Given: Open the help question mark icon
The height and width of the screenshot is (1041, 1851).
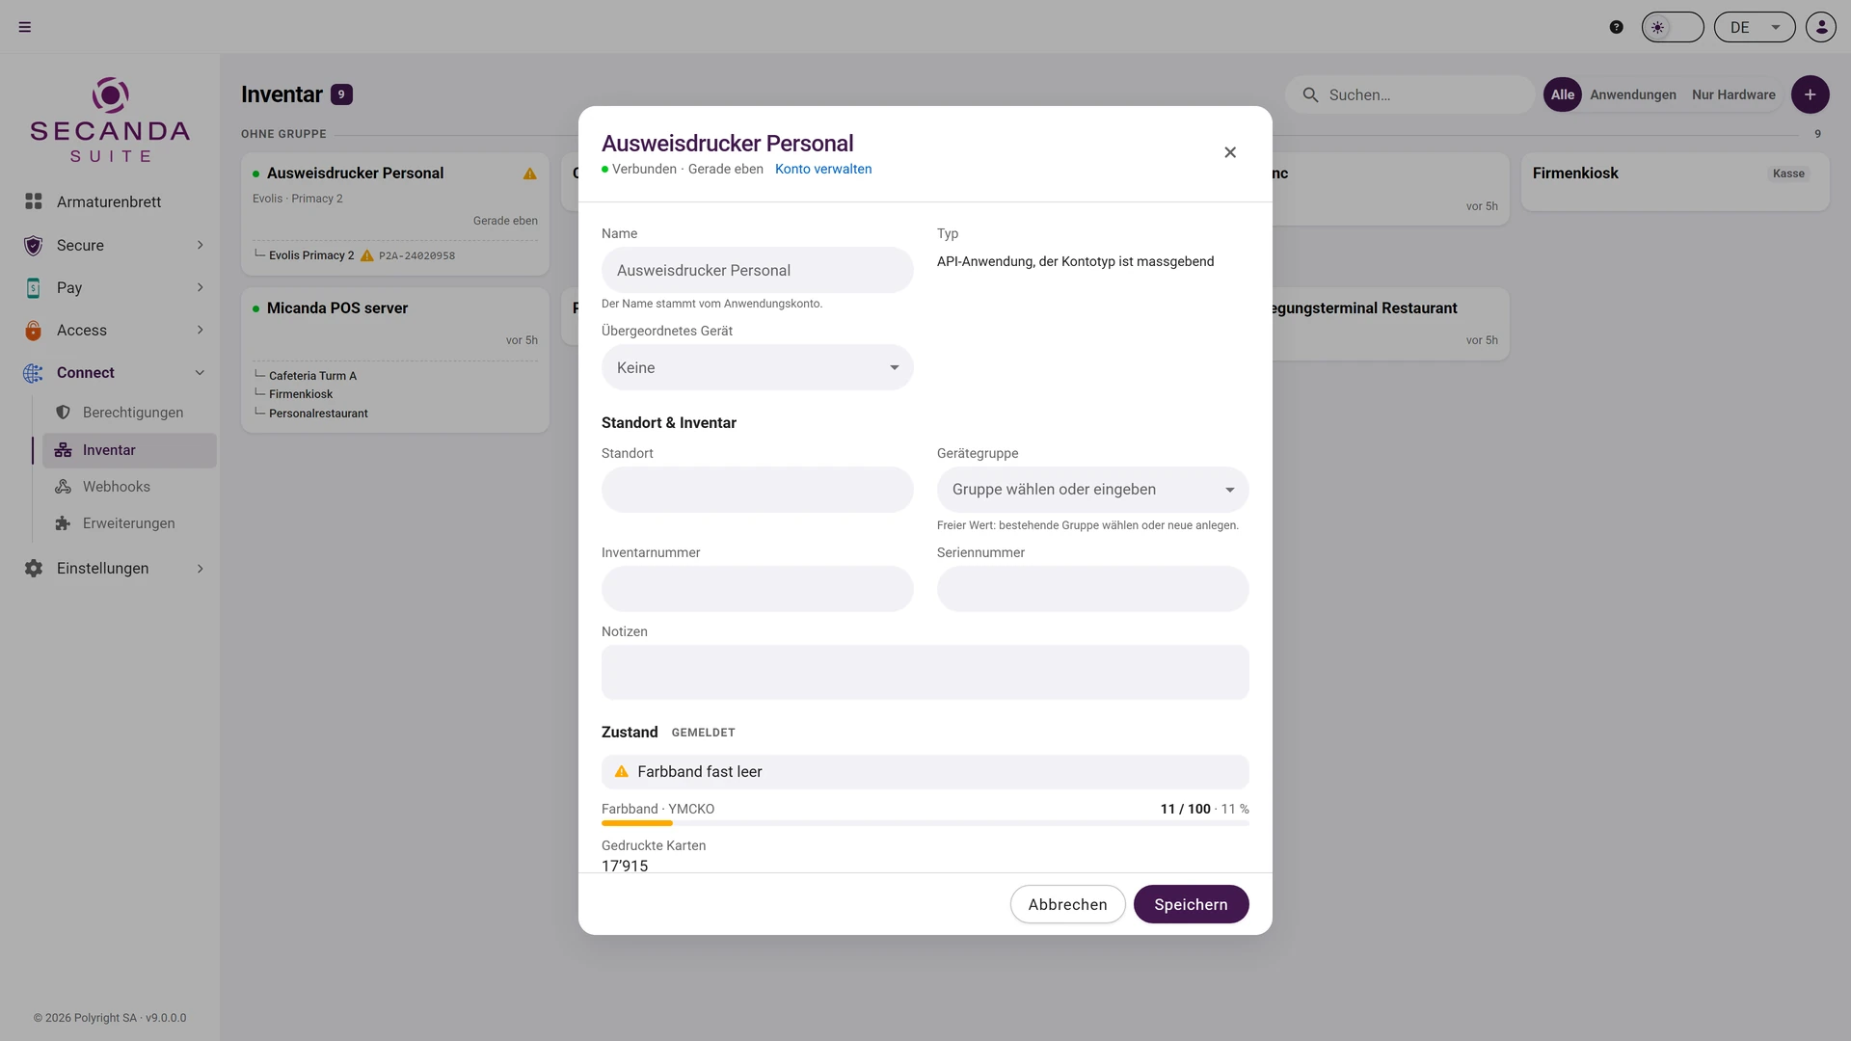Looking at the screenshot, I should [x=1617, y=27].
